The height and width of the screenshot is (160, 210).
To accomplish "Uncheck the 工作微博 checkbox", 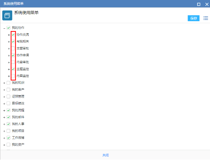I will tap(8, 138).
